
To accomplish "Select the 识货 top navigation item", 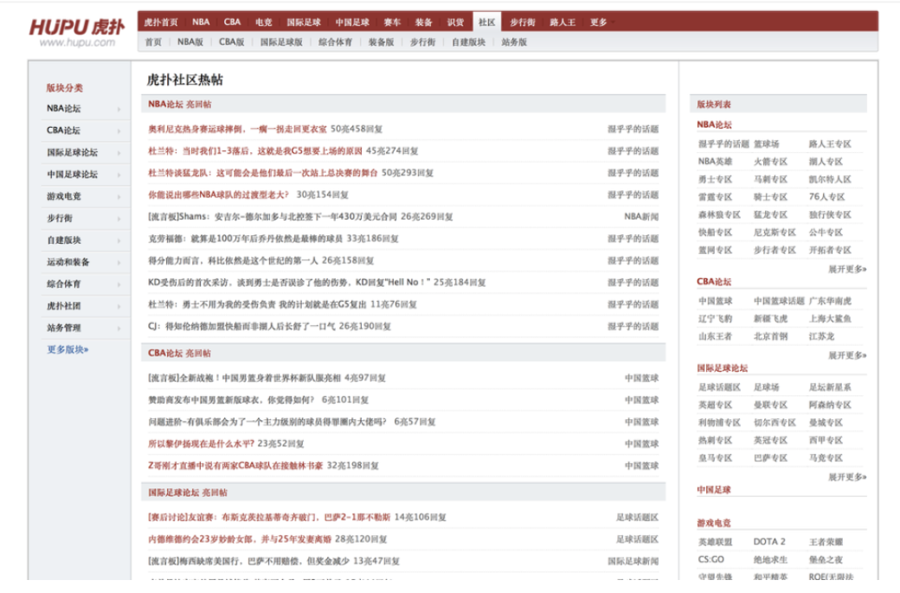I will [x=455, y=22].
